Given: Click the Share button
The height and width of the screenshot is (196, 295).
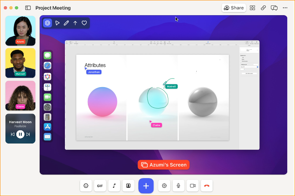Looking at the screenshot, I should click(x=234, y=8).
